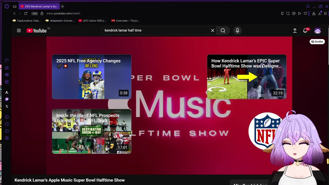
Task: Click the pin icon in browser toolbar
Action: [x=282, y=13]
